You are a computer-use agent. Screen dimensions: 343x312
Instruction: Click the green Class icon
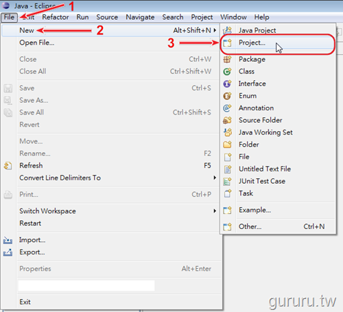tap(227, 71)
